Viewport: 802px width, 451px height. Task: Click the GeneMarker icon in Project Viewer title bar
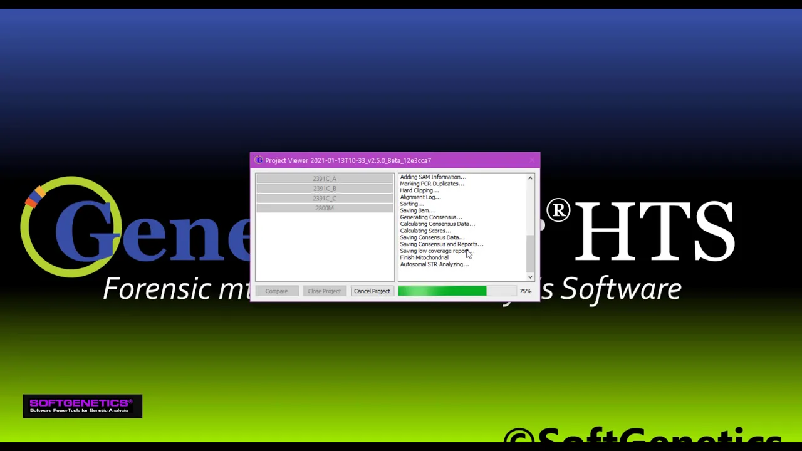pos(259,160)
